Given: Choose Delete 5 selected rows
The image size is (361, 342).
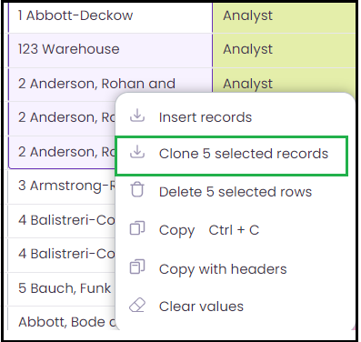Looking at the screenshot, I should point(232,192).
